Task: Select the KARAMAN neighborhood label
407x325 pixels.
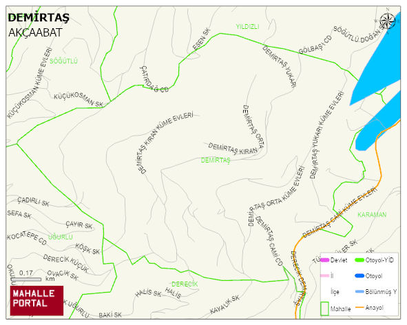Action: (372, 215)
